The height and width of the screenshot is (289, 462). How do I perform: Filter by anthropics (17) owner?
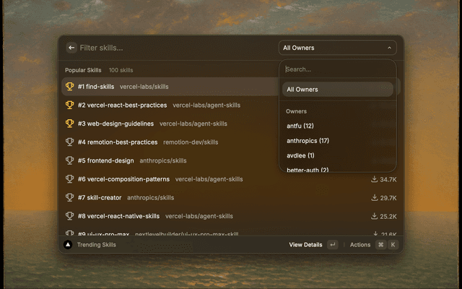(308, 140)
